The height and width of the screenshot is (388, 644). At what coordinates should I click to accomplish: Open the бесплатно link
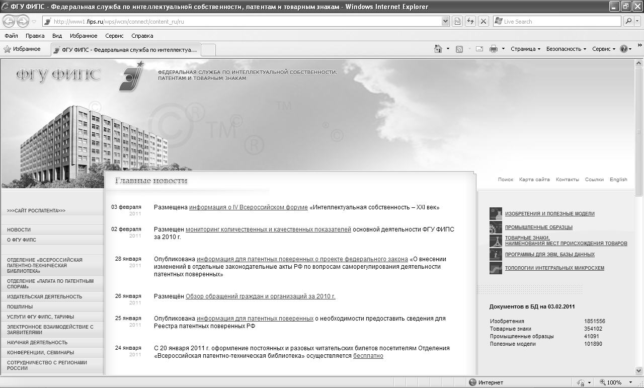[368, 356]
